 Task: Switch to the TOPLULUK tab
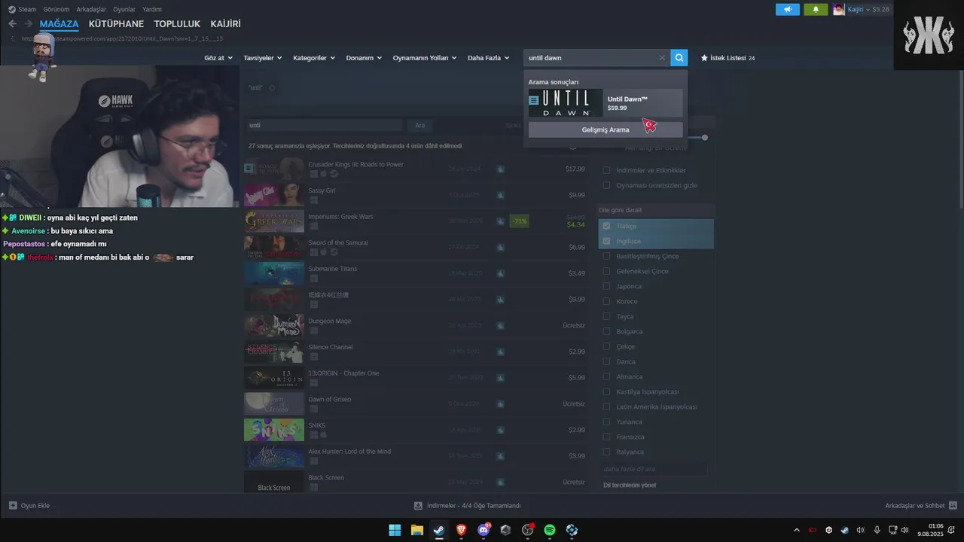pyautogui.click(x=177, y=24)
